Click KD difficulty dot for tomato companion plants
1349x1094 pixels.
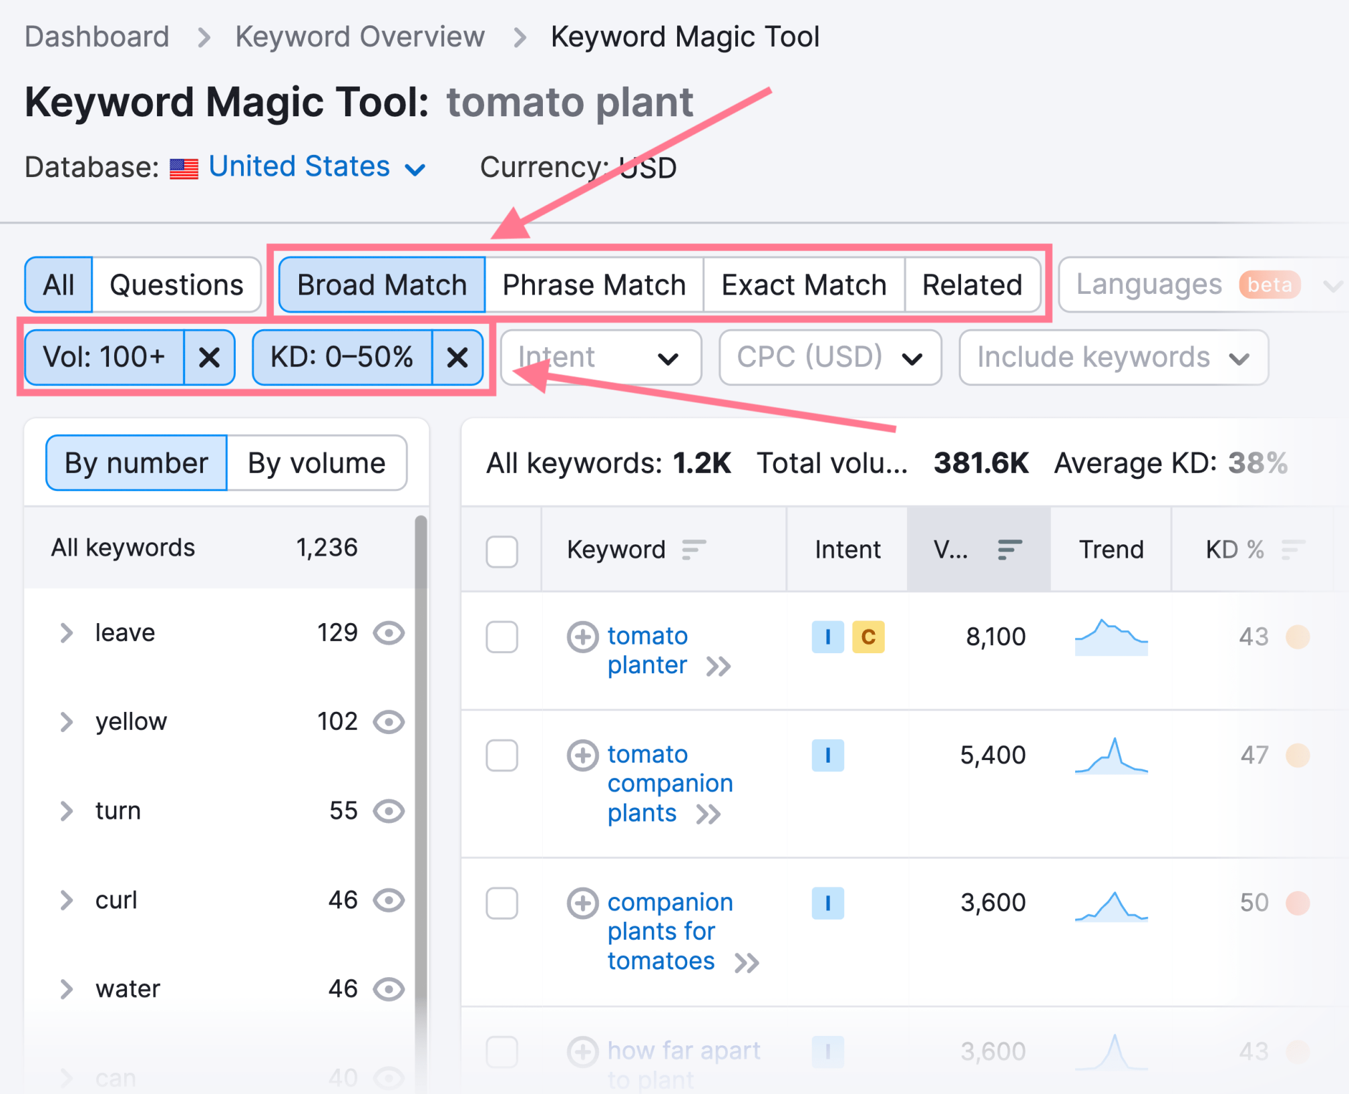[x=1298, y=755]
